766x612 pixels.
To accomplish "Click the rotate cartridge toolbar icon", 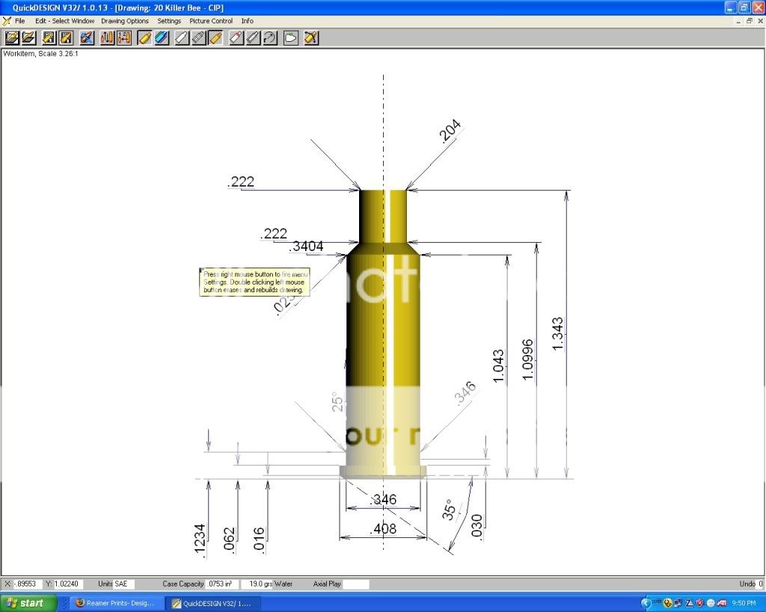I will point(269,37).
